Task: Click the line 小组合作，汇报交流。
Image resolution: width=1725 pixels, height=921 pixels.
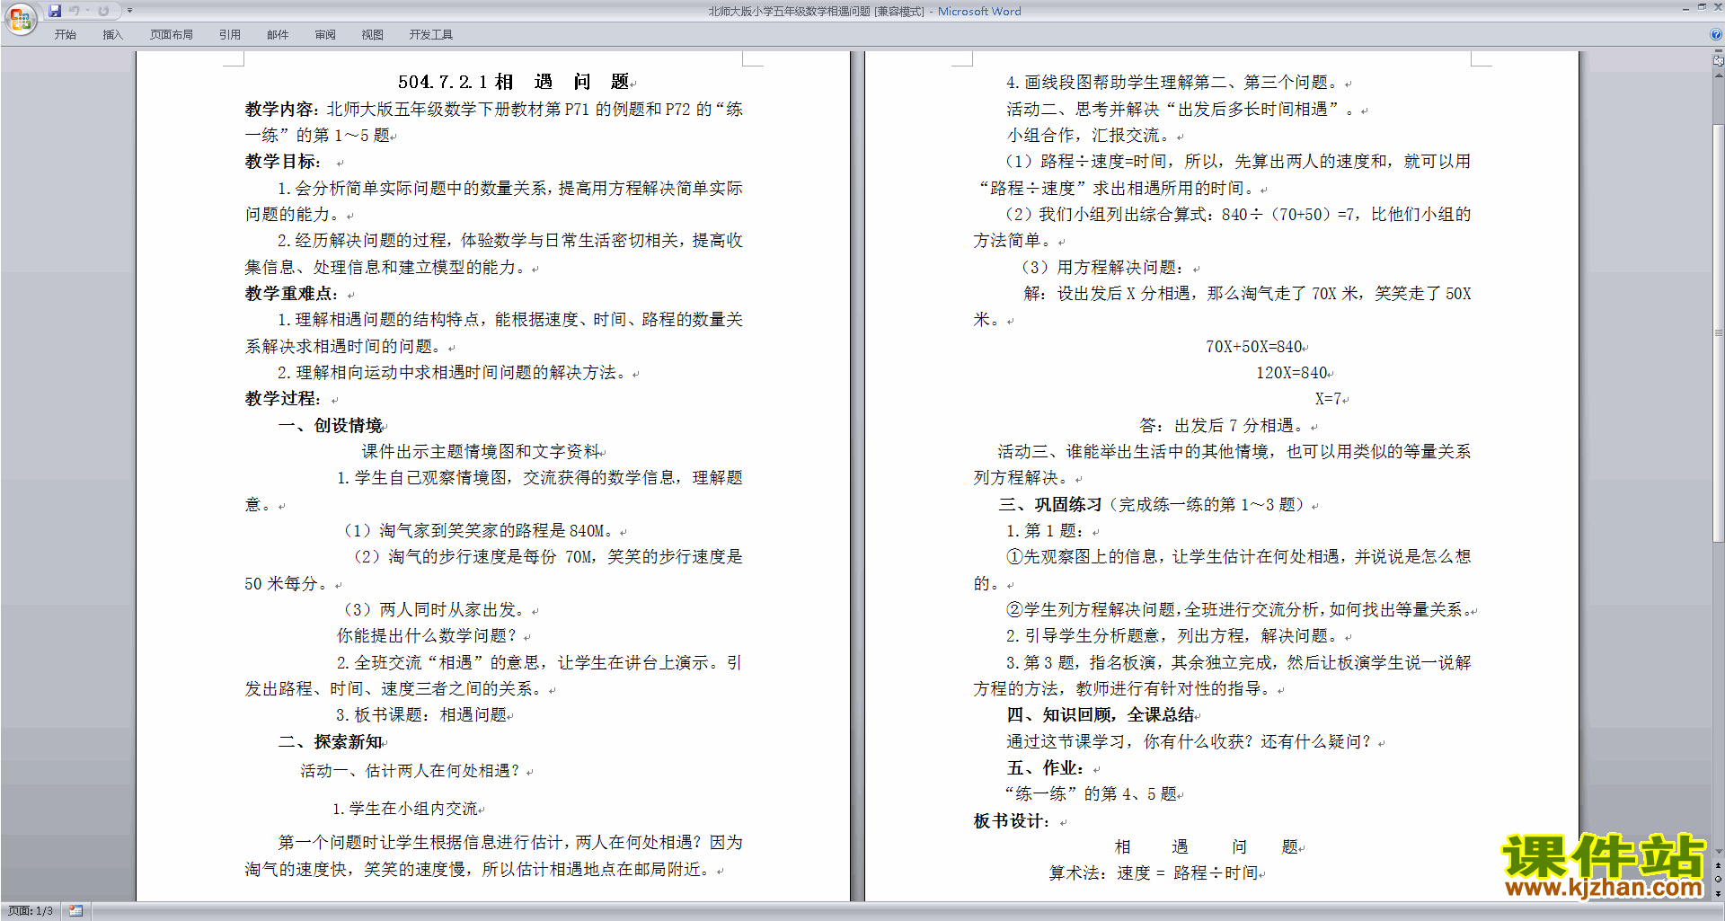Action: (x=1088, y=136)
